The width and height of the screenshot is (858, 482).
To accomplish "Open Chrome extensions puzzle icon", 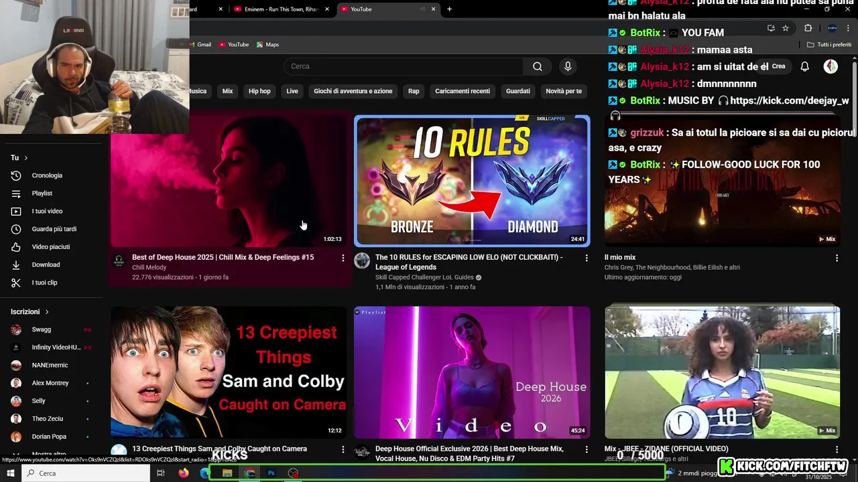I will 808,28.
